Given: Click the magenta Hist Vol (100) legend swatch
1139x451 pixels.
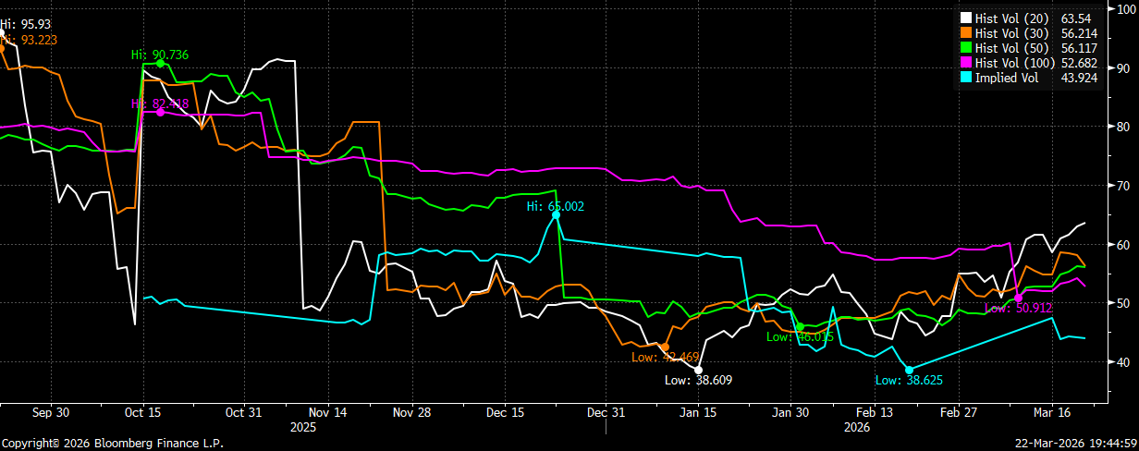Looking at the screenshot, I should [x=966, y=62].
